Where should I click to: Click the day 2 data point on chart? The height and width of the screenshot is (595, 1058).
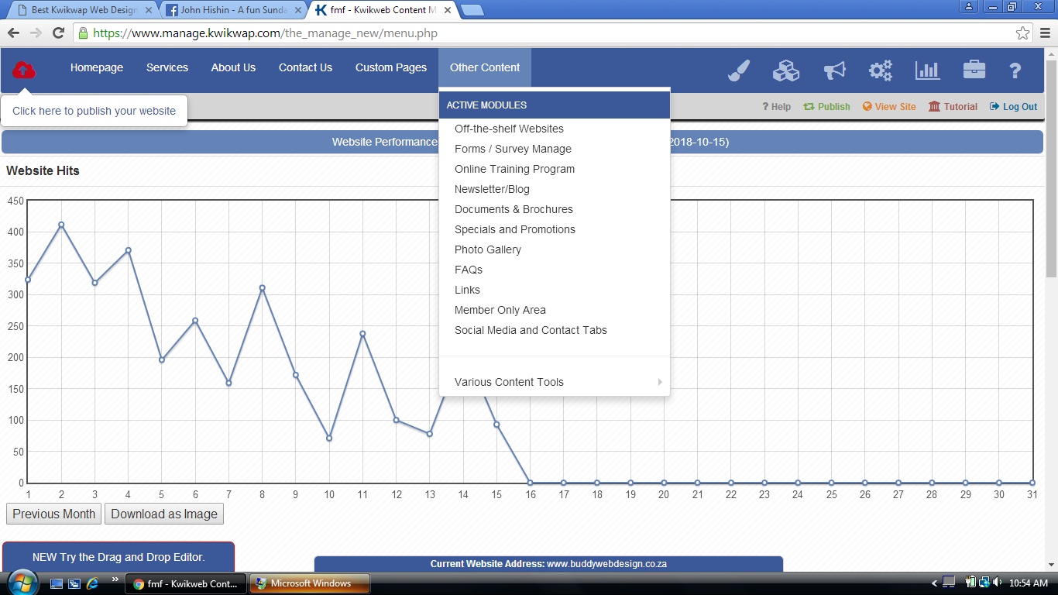(61, 225)
